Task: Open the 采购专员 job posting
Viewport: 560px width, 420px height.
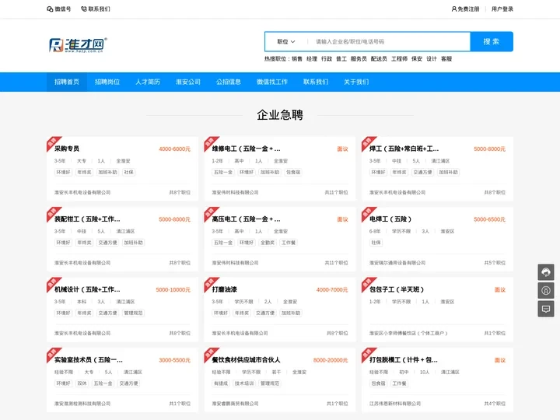Action: pos(67,149)
